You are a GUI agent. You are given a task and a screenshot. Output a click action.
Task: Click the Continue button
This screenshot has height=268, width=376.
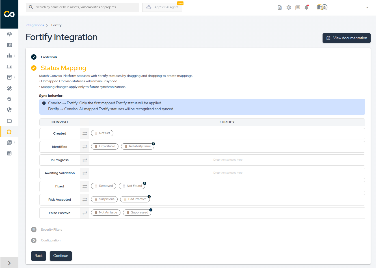[x=60, y=256]
